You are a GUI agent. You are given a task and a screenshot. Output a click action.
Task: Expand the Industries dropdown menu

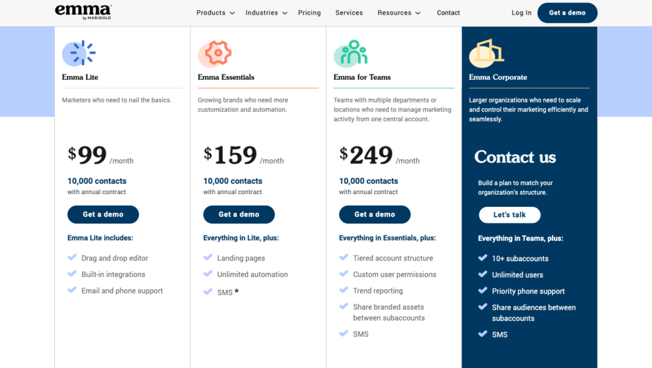(x=266, y=13)
